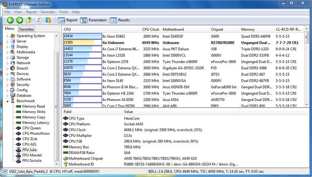Image resolution: width=312 pixels, height=177 pixels.
Task: Go up one level using the up arrow icon
Action: click(29, 20)
